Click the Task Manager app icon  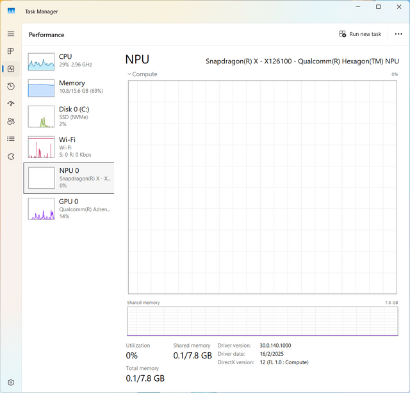pyautogui.click(x=11, y=11)
